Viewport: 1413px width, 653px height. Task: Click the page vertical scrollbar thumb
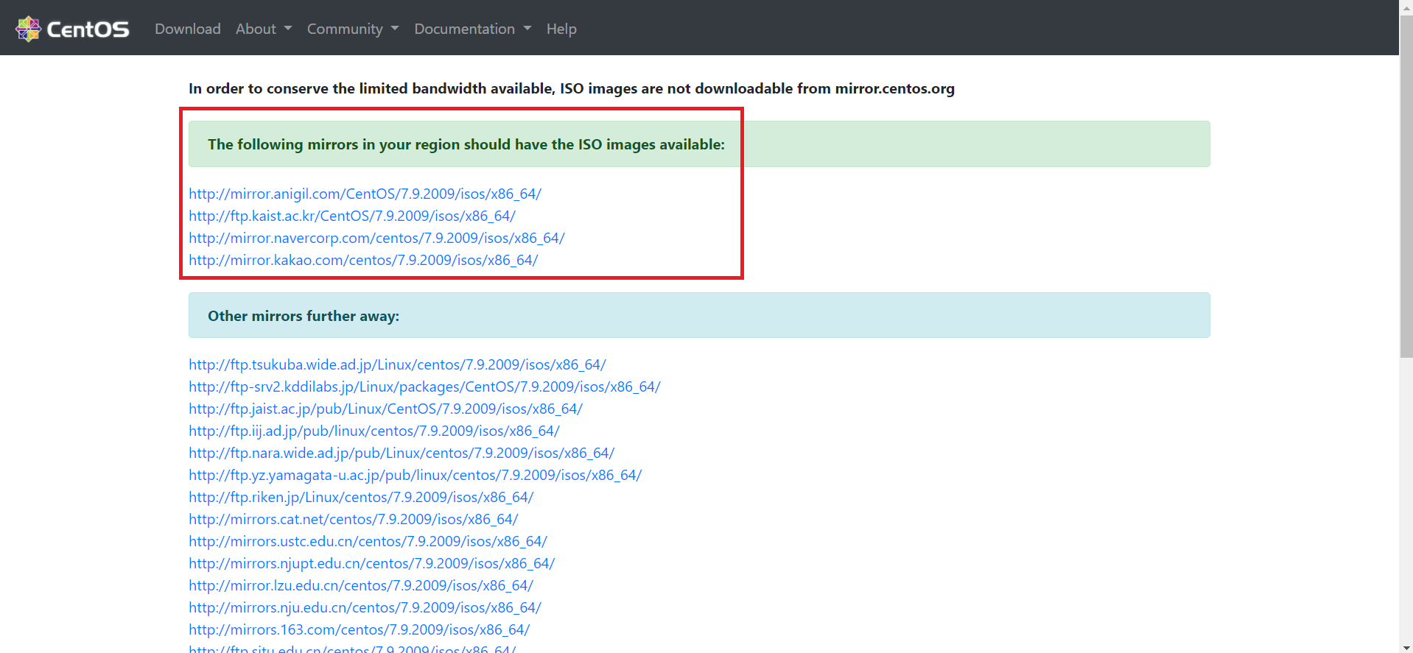[1406, 186]
